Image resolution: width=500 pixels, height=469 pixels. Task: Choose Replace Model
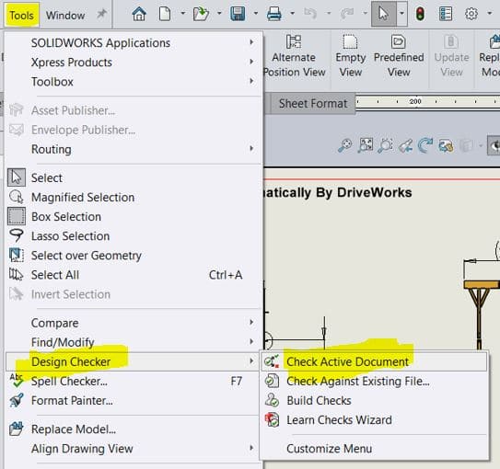134,429
